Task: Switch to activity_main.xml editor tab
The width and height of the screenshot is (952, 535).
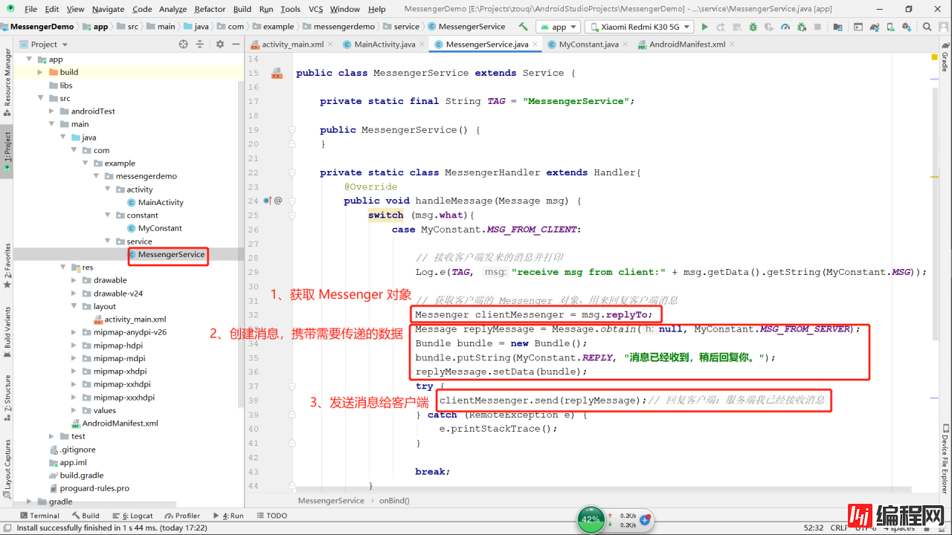Action: 292,45
